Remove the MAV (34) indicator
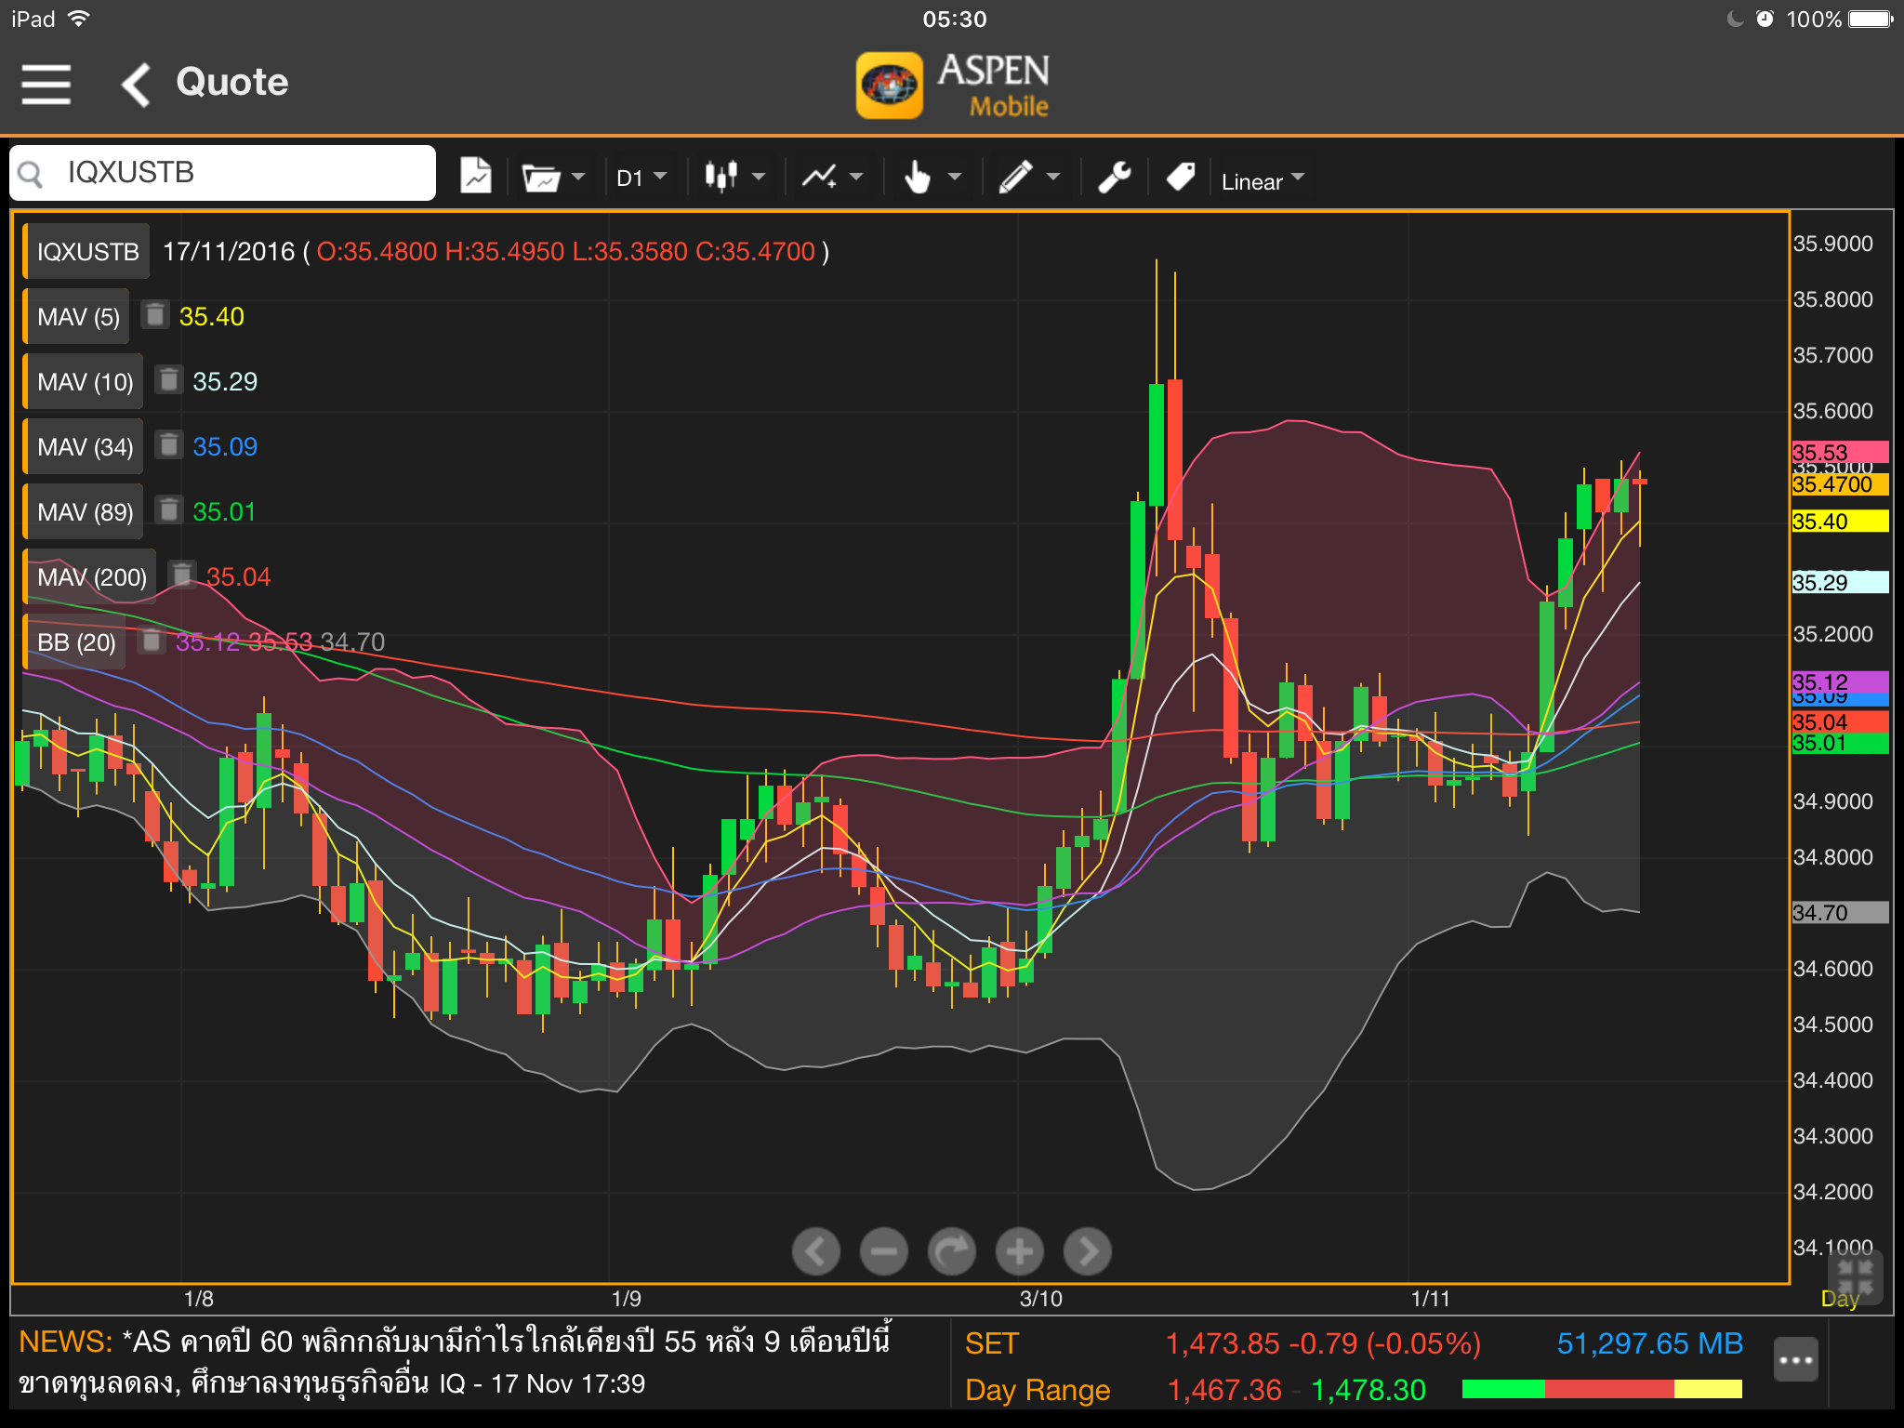 click(168, 445)
